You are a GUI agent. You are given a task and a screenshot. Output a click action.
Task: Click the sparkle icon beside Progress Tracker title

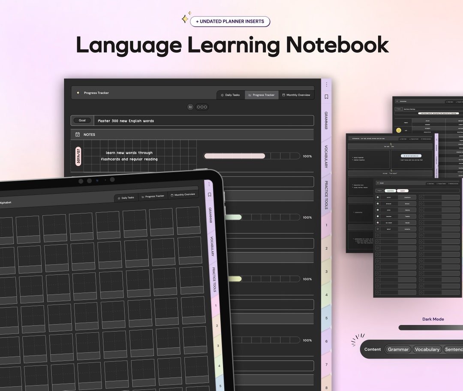[x=78, y=93]
